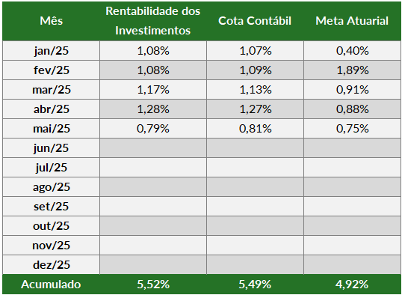The width and height of the screenshot is (402, 295).
Task: Select the Meta Atuarial header cell
Action: coord(352,21)
